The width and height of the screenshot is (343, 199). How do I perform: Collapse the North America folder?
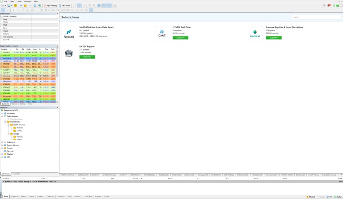[x=9, y=125]
